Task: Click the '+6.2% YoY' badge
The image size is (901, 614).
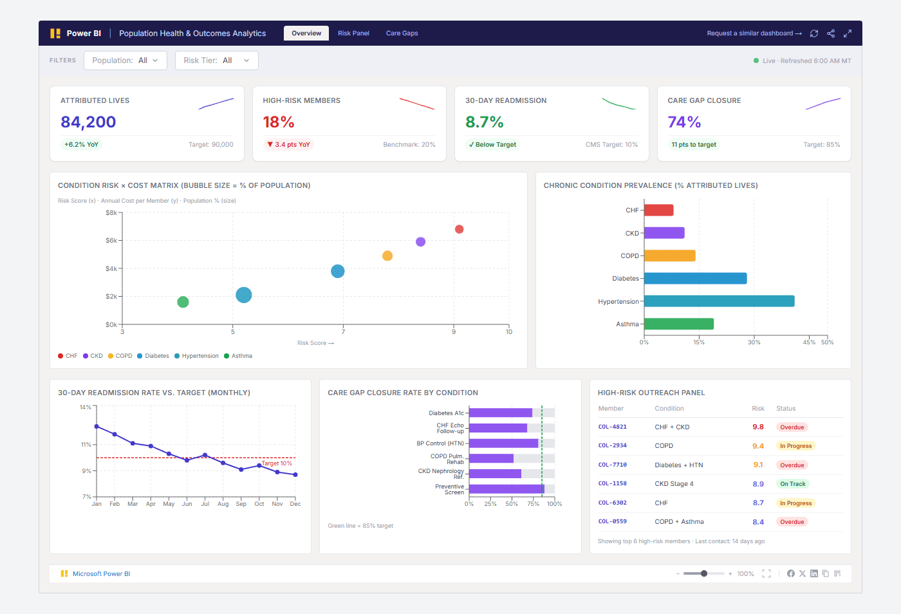Action: tap(81, 145)
